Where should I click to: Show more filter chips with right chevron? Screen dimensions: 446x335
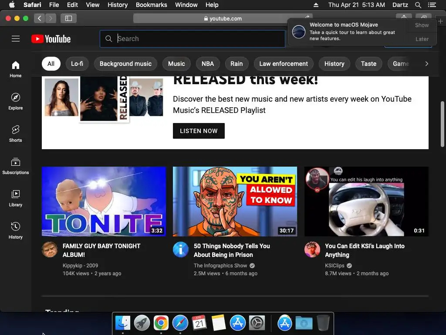[426, 64]
